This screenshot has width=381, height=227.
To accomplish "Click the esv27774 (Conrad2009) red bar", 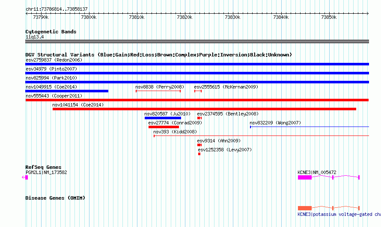I will point(164,127).
